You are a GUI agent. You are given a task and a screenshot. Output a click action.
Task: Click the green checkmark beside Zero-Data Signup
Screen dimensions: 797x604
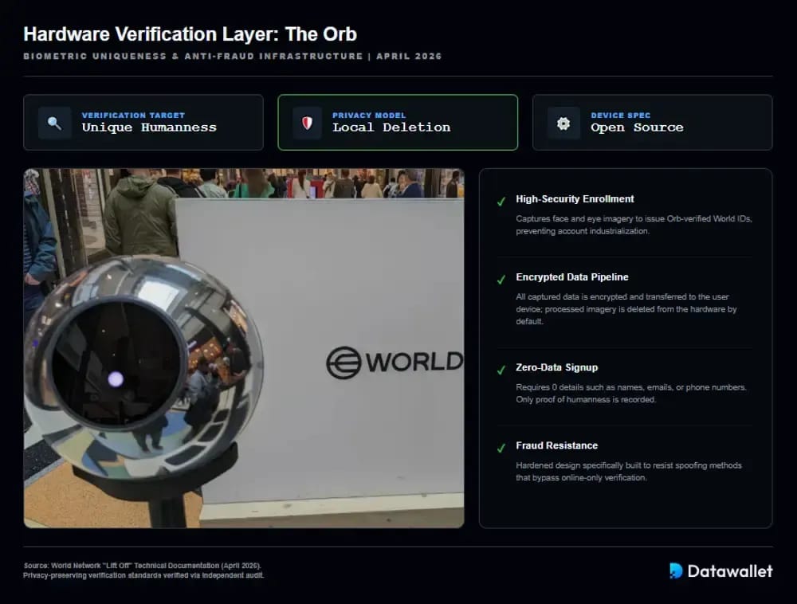pos(501,370)
